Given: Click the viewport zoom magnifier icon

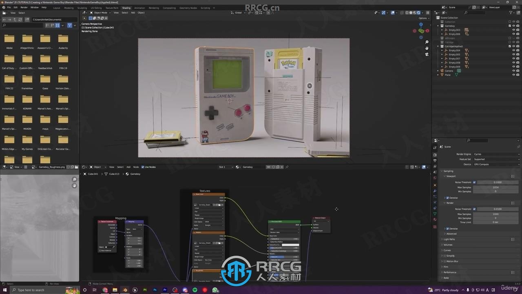Looking at the screenshot, I should [x=427, y=42].
